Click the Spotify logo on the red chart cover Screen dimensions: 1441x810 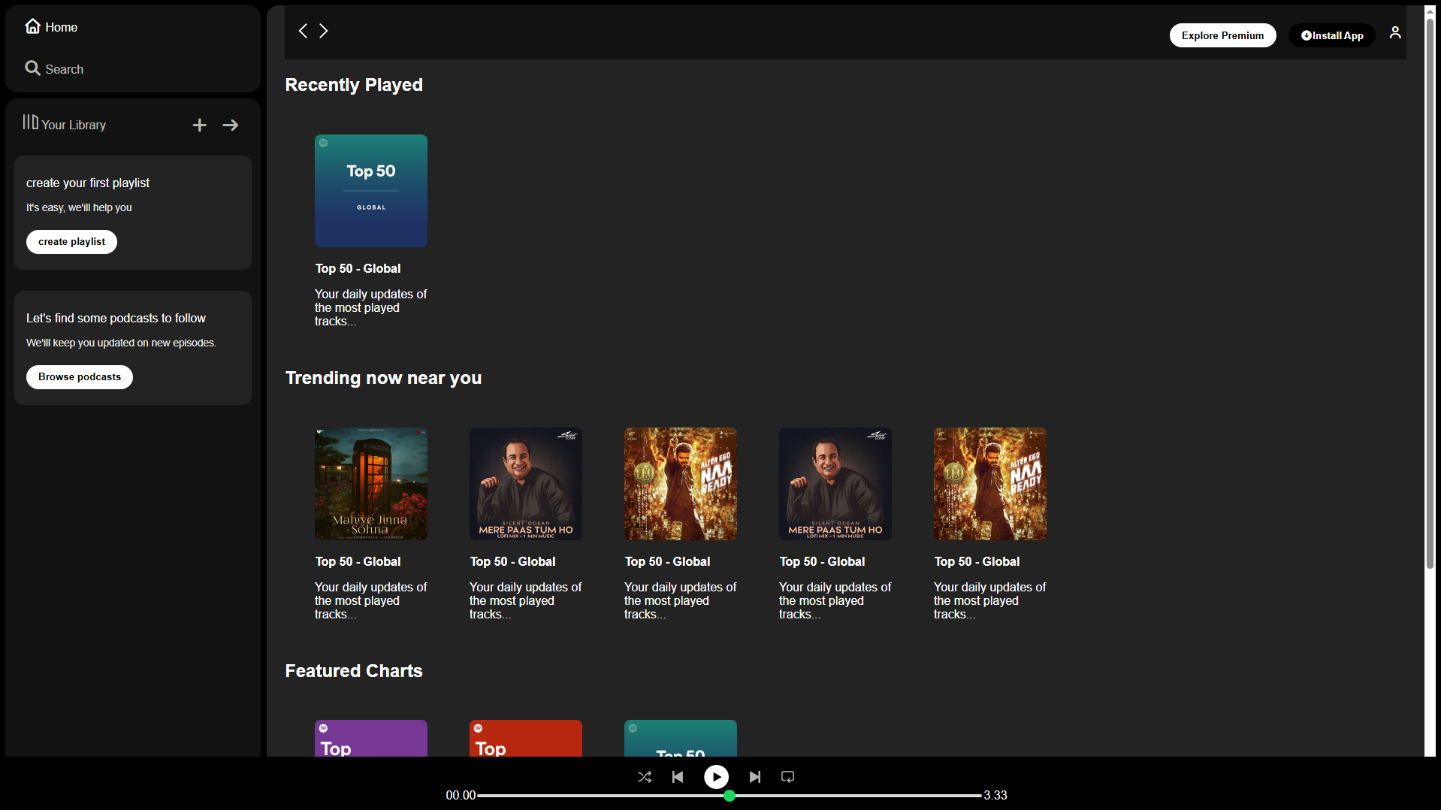pyautogui.click(x=478, y=728)
